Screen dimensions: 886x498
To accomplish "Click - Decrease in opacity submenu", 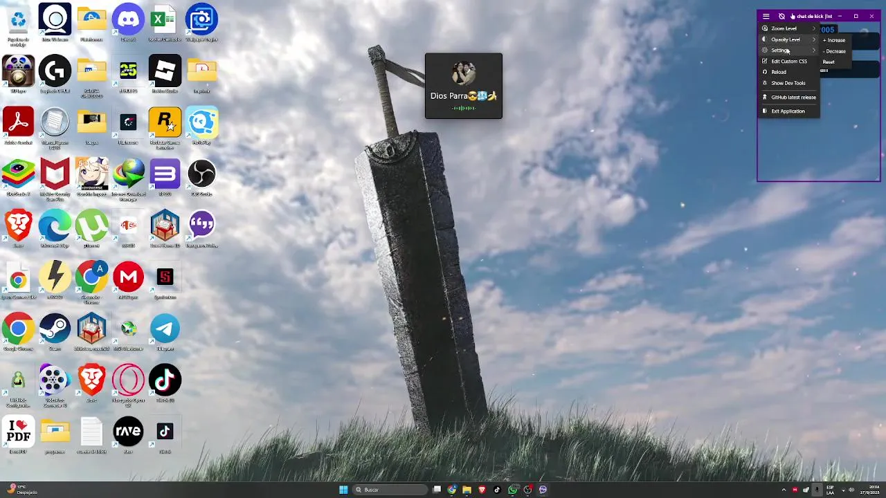I will [835, 51].
